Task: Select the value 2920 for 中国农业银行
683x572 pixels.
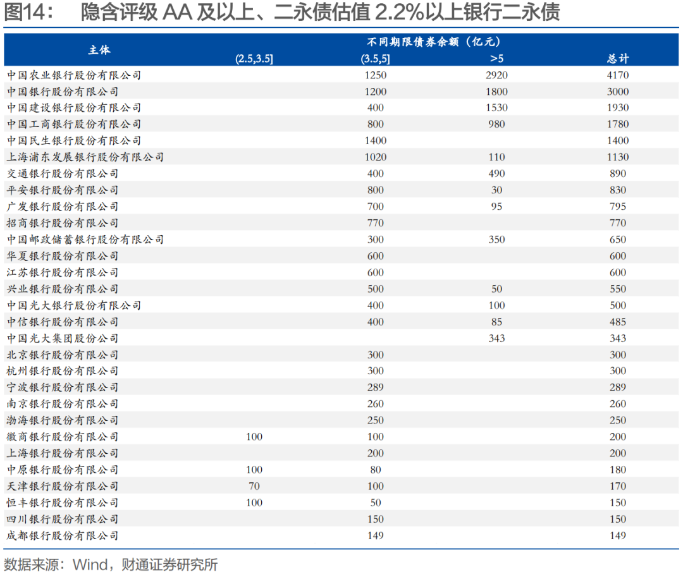Action: tap(496, 75)
